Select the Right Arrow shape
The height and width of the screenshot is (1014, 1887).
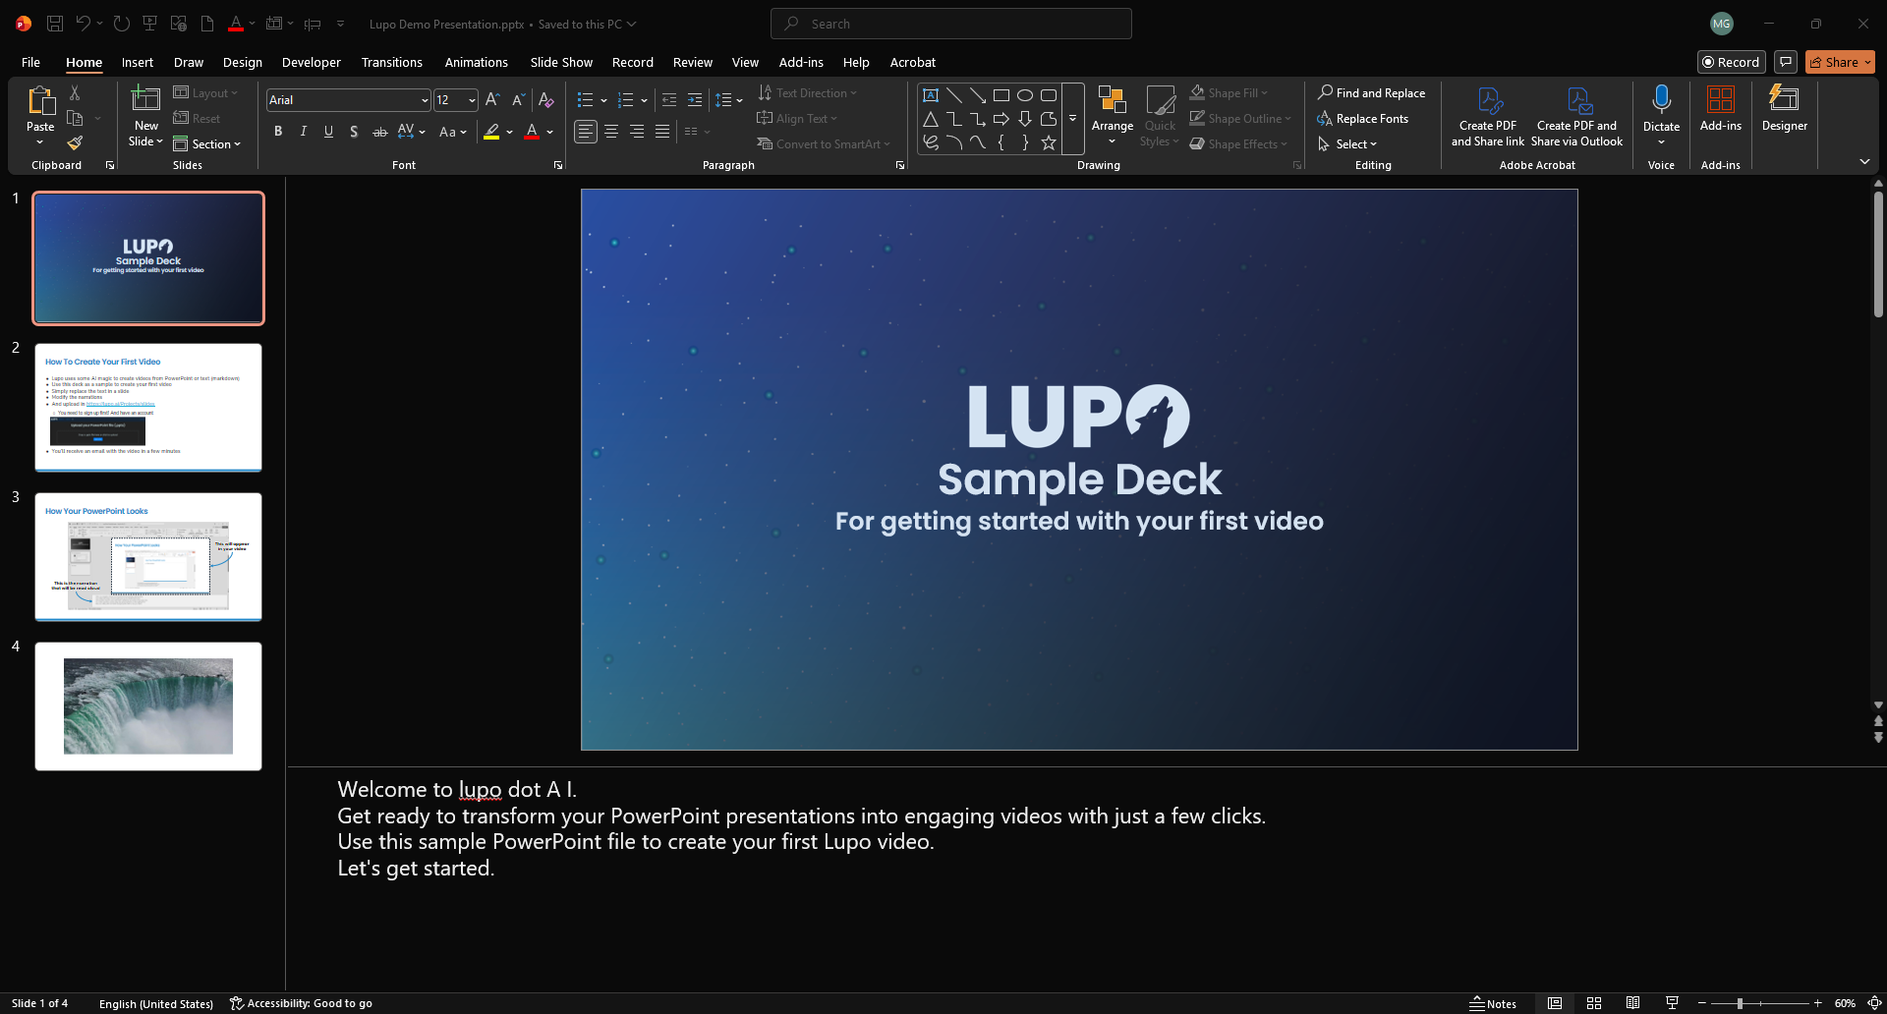click(1001, 119)
